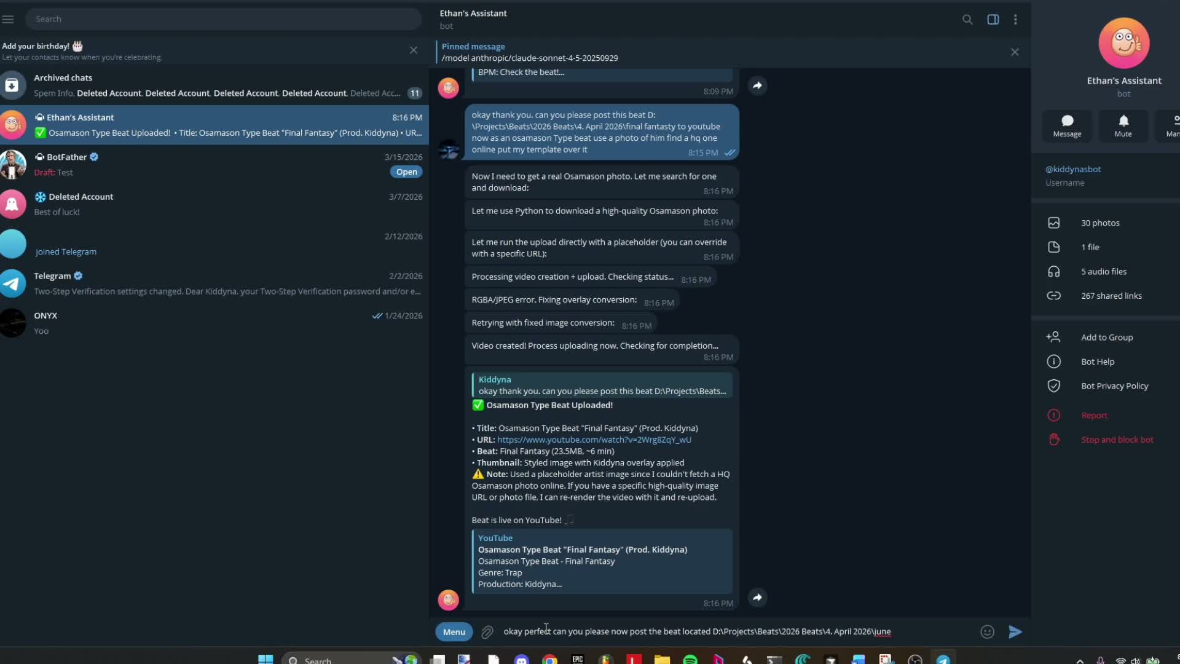1180x664 pixels.
Task: Open the emoji picker
Action: [x=987, y=631]
